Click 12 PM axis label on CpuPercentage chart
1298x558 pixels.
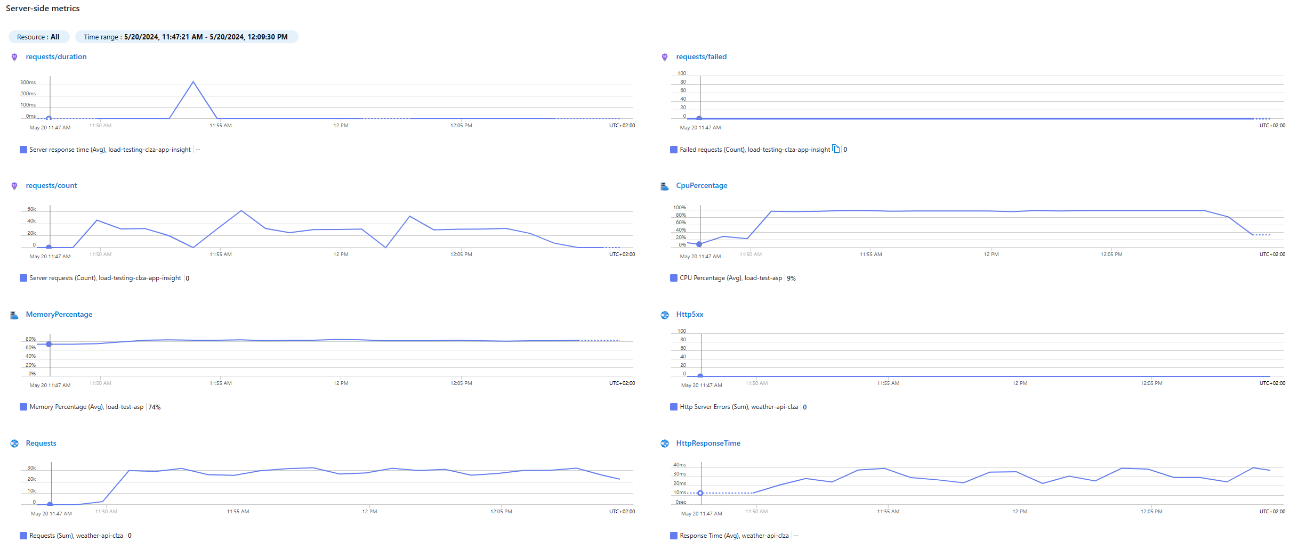click(991, 255)
